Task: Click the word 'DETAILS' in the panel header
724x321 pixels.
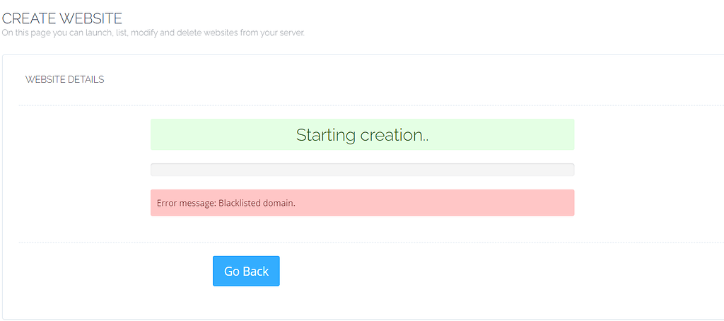Action: pos(86,79)
